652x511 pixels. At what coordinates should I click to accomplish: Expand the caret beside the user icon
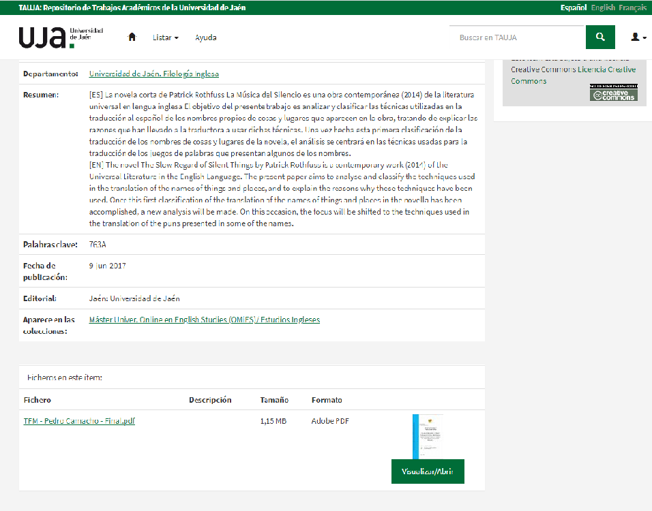click(x=644, y=38)
